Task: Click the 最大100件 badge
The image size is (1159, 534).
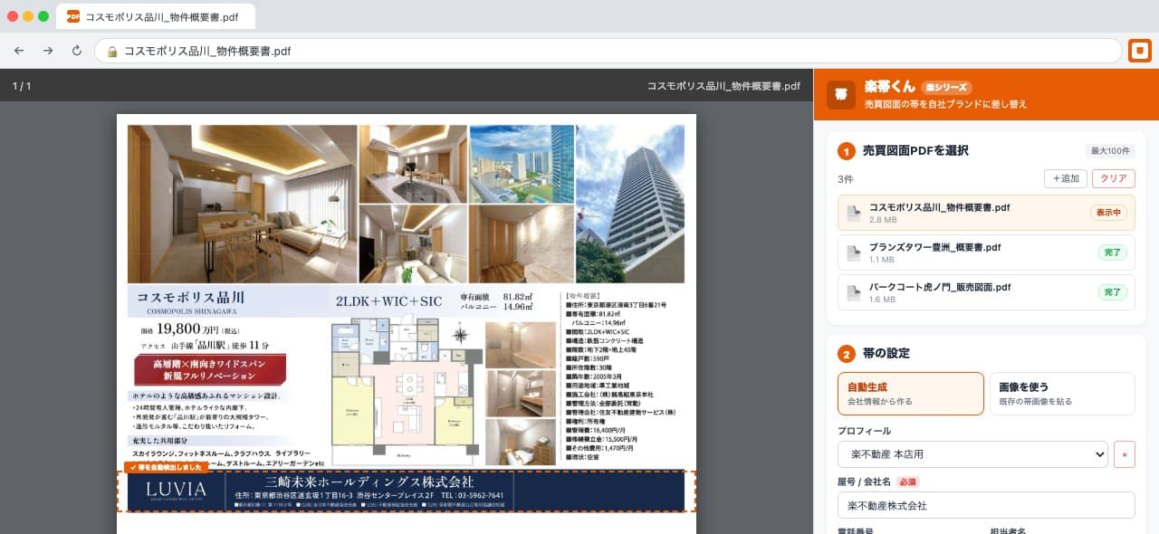Action: pyautogui.click(x=1110, y=151)
